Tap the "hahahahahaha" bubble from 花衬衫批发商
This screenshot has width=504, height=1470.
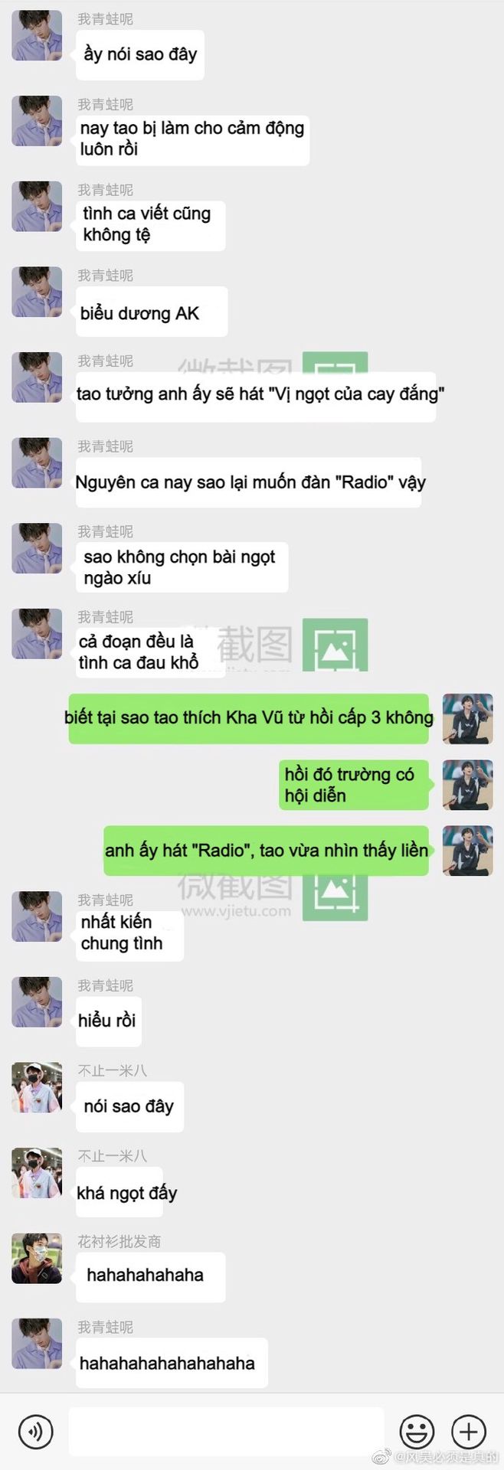(x=150, y=1277)
